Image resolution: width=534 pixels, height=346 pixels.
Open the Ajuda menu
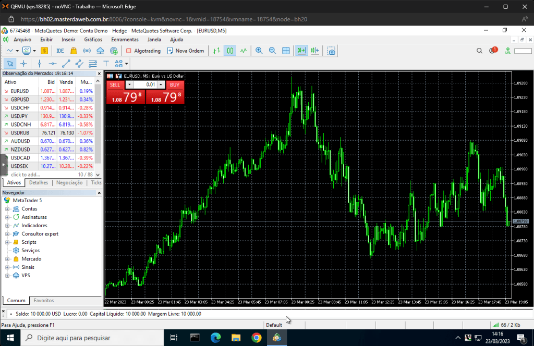point(176,40)
